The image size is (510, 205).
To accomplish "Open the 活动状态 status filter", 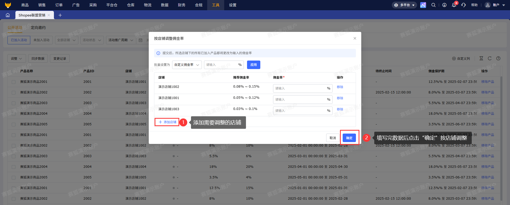I will coord(92,40).
